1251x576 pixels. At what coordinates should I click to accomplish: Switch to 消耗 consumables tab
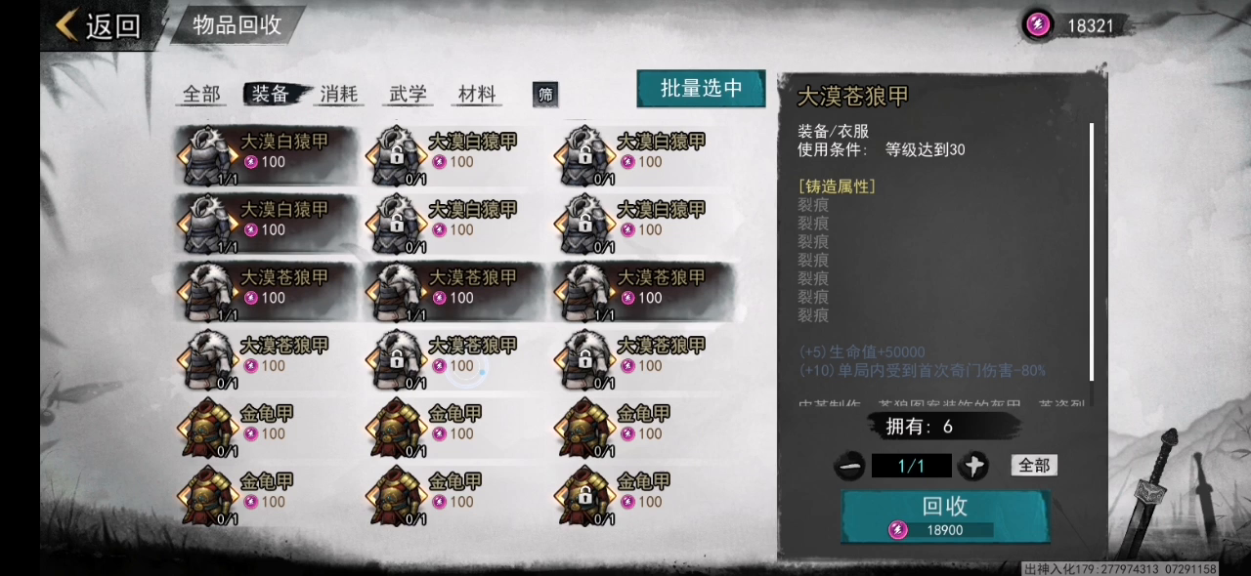(339, 94)
